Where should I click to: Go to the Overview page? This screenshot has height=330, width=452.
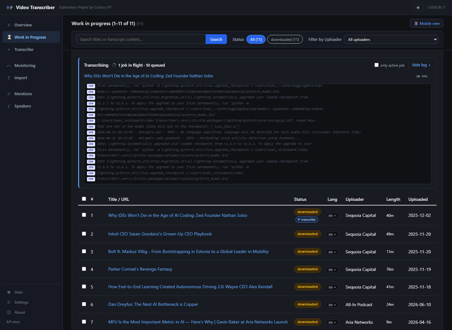[x=31, y=25]
